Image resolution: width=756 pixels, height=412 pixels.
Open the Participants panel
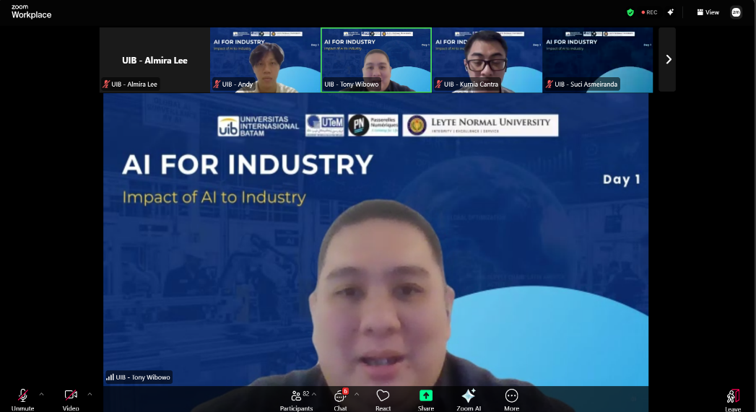pyautogui.click(x=296, y=400)
